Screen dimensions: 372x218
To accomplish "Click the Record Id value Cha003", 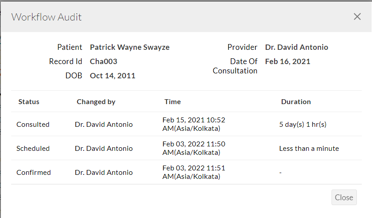I will tap(103, 61).
